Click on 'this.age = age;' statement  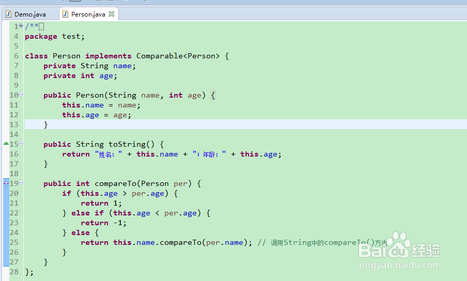97,115
